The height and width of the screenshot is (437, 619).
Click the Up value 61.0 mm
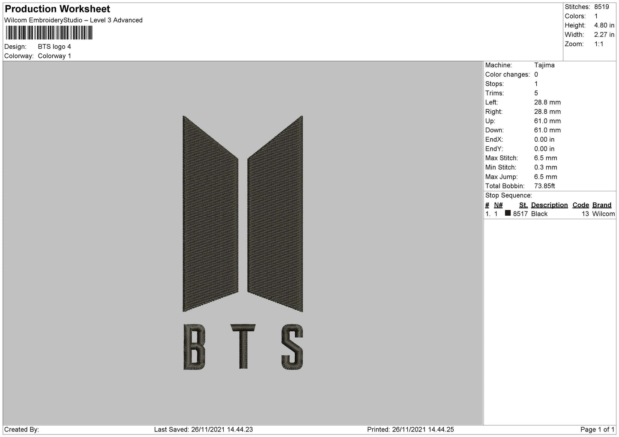pos(547,121)
